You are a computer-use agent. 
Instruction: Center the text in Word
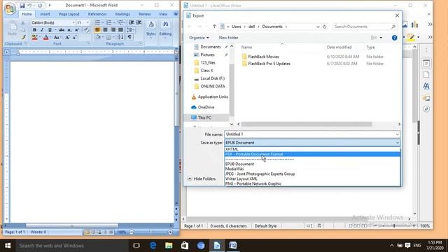pos(106,30)
